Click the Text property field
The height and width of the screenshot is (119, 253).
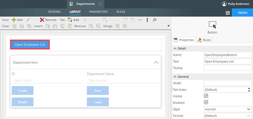[x=228, y=61]
